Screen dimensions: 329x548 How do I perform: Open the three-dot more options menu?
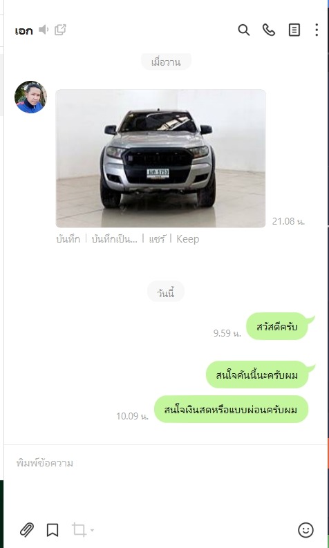tap(317, 30)
